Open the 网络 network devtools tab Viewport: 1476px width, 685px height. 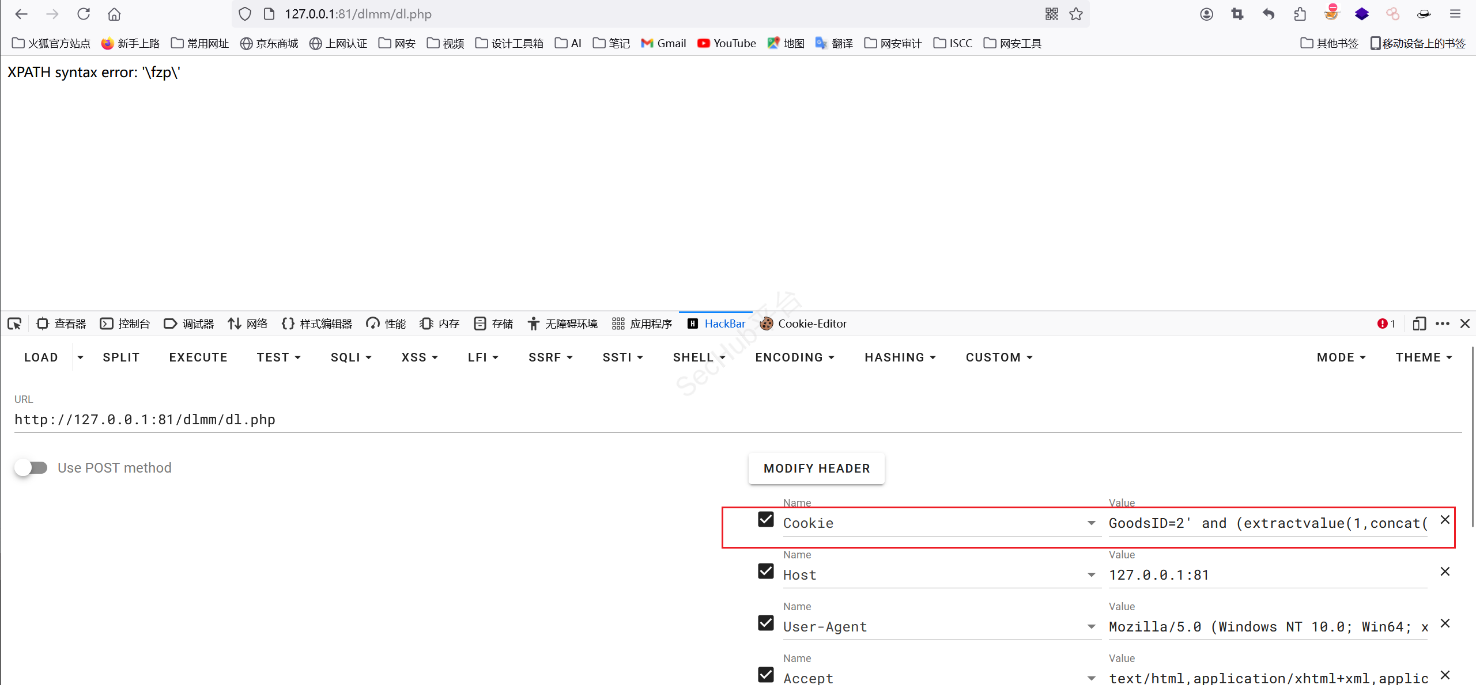248,324
